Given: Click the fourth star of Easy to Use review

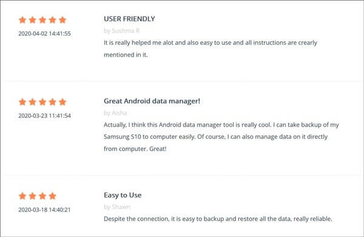Looking at the screenshot, I should (x=53, y=196).
